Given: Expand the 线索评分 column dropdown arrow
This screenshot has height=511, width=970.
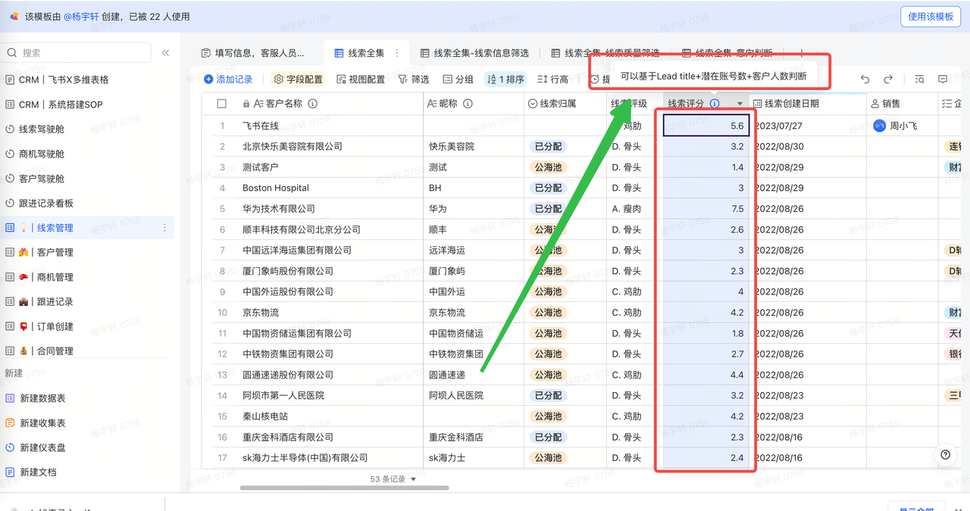Looking at the screenshot, I should point(740,104).
